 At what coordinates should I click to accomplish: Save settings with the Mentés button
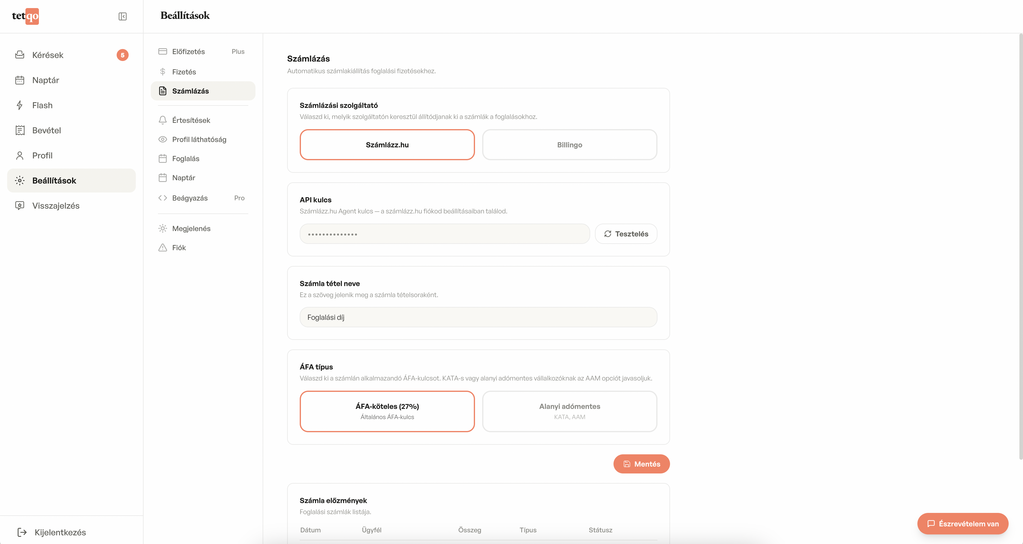(x=641, y=464)
